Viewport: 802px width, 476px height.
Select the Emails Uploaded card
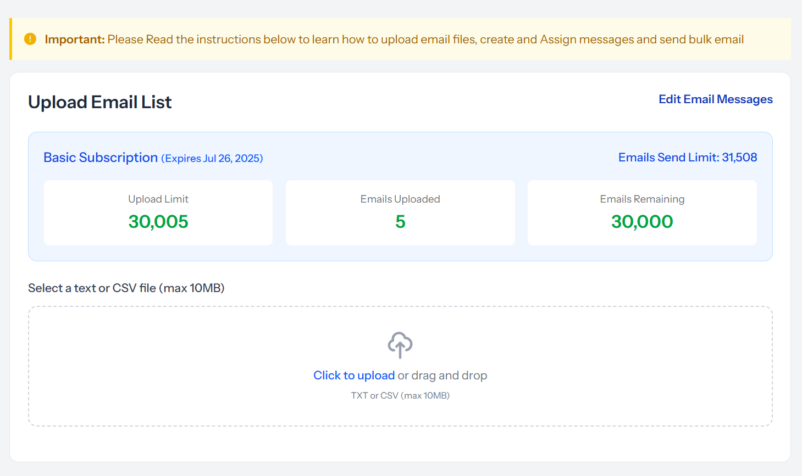[400, 212]
